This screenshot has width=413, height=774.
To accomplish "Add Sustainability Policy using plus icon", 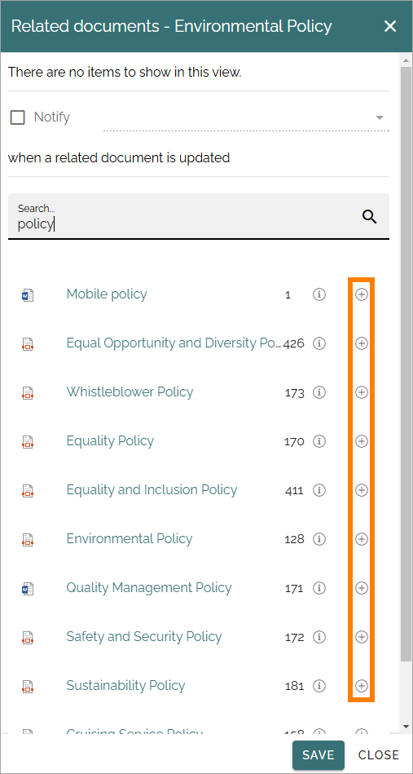I will click(362, 686).
